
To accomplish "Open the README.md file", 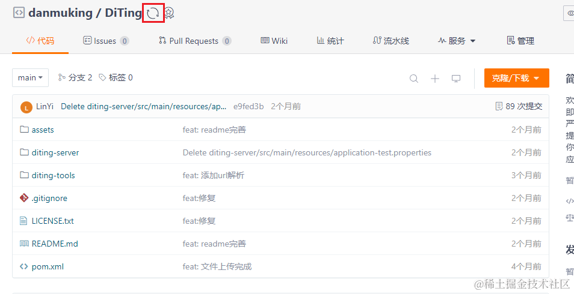I will (x=55, y=244).
